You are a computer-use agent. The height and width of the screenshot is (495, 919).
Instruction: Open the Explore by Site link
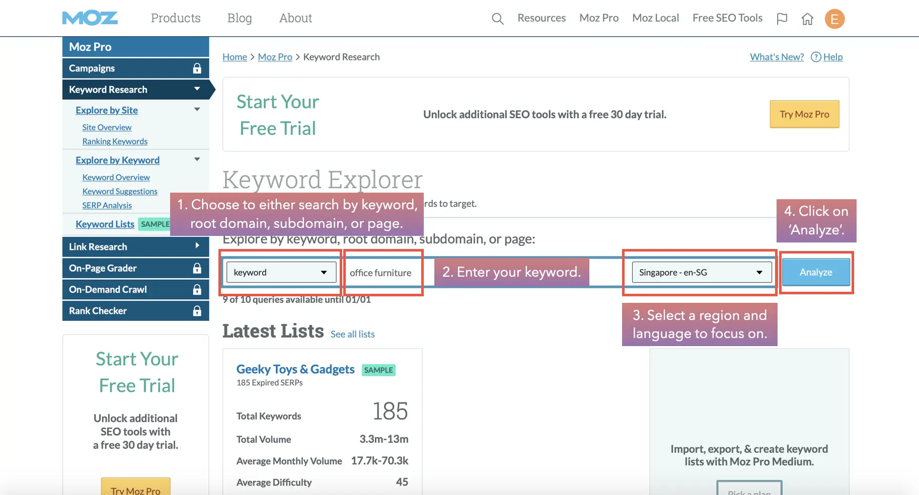[x=107, y=110]
